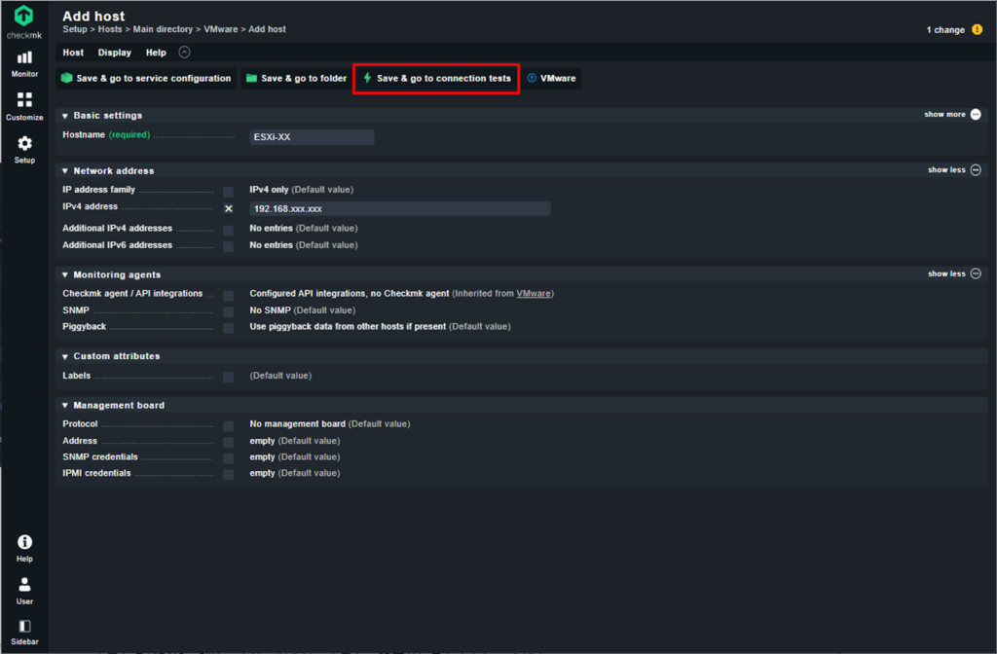Click the yellow pending changes warning icon
The width and height of the screenshot is (997, 654).
pos(978,29)
